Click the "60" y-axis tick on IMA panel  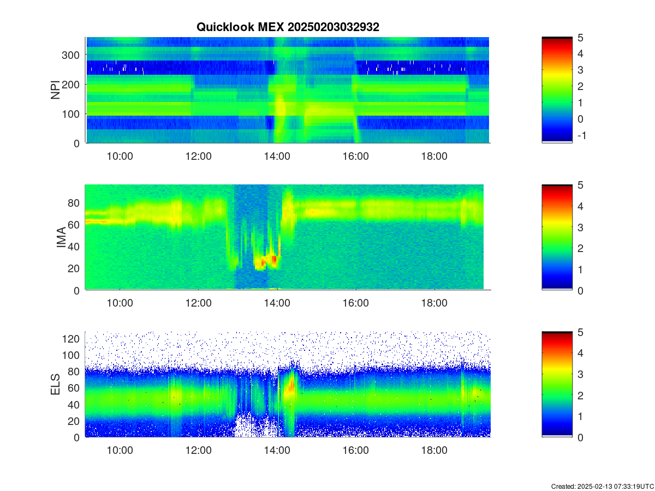pos(75,224)
